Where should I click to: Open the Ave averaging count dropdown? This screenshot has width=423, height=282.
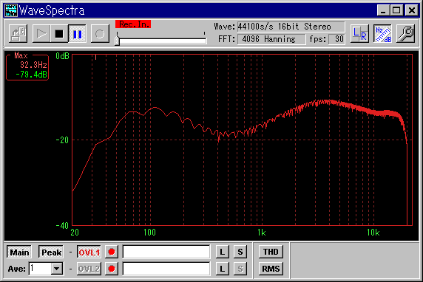coord(57,269)
